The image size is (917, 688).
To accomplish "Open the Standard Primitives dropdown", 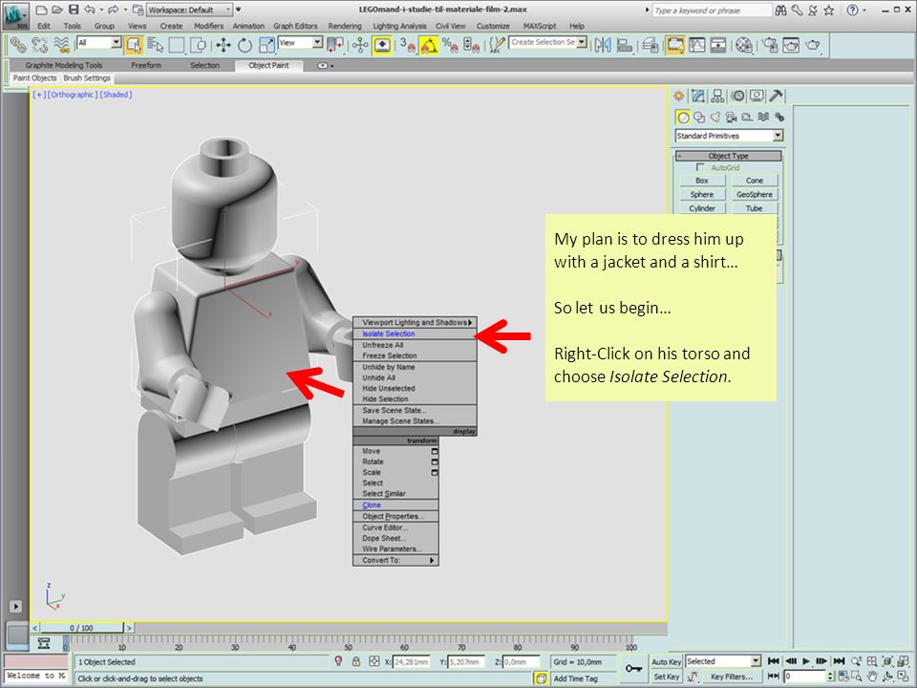I will (729, 136).
